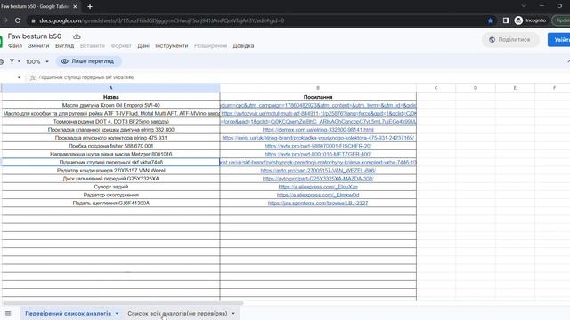Open the Вигляд menu

click(65, 46)
